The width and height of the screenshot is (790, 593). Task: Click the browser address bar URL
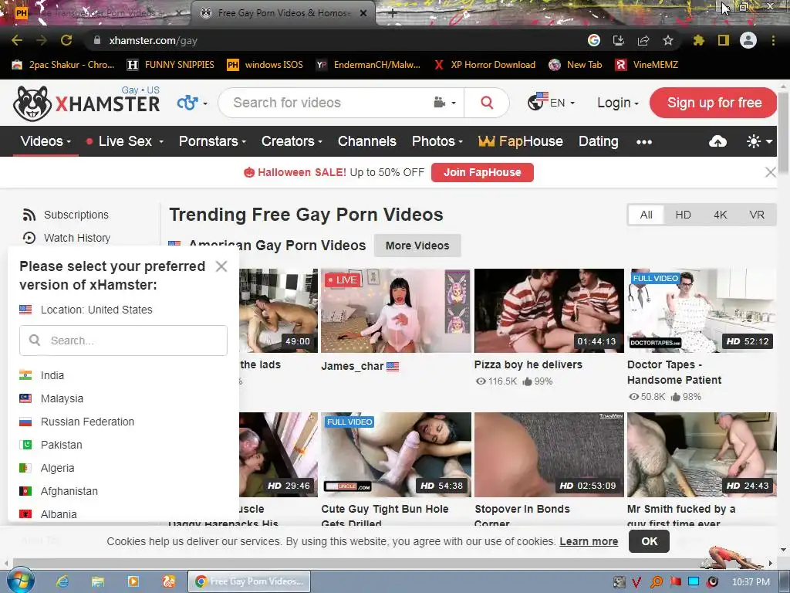[x=154, y=40]
